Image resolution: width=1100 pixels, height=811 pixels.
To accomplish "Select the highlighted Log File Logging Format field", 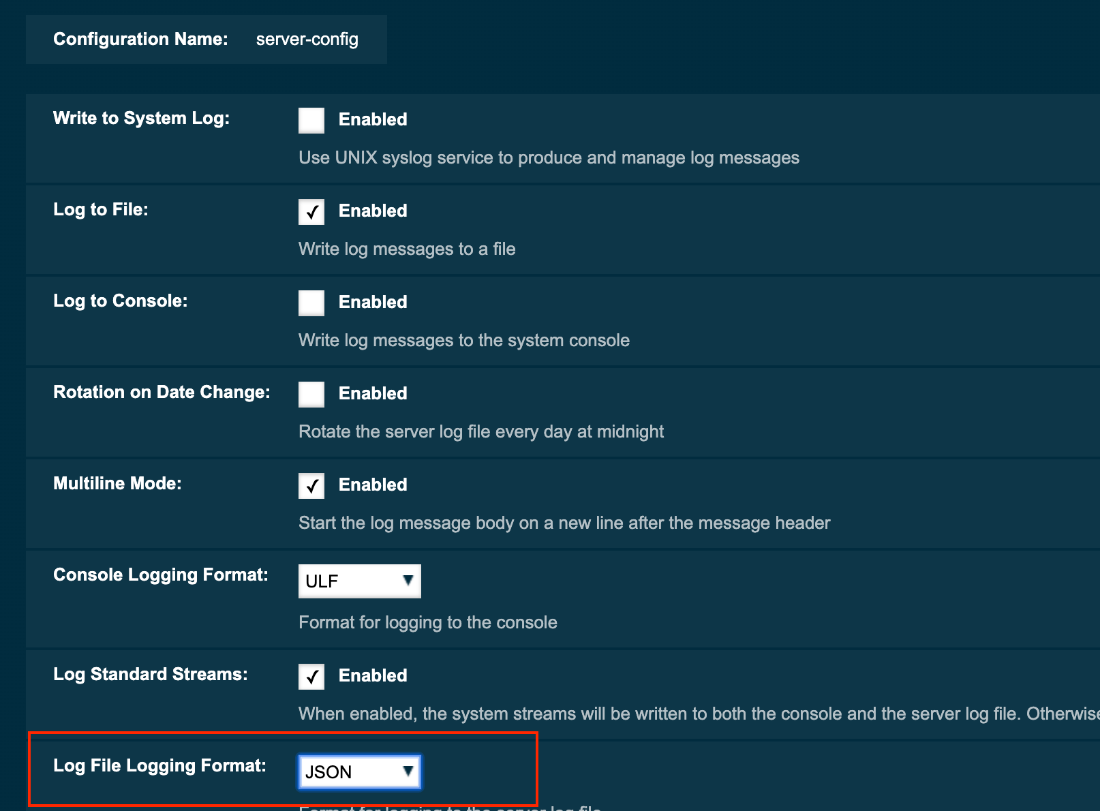I will [x=359, y=771].
